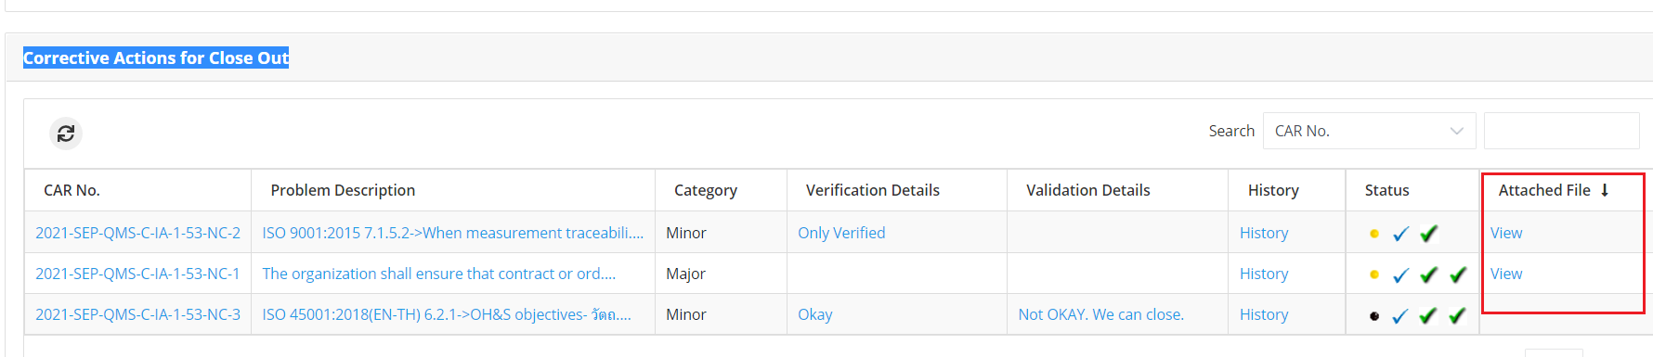The image size is (1653, 357).
Task: Click the last green checkmark in NC-3 status
Action: click(x=1458, y=315)
